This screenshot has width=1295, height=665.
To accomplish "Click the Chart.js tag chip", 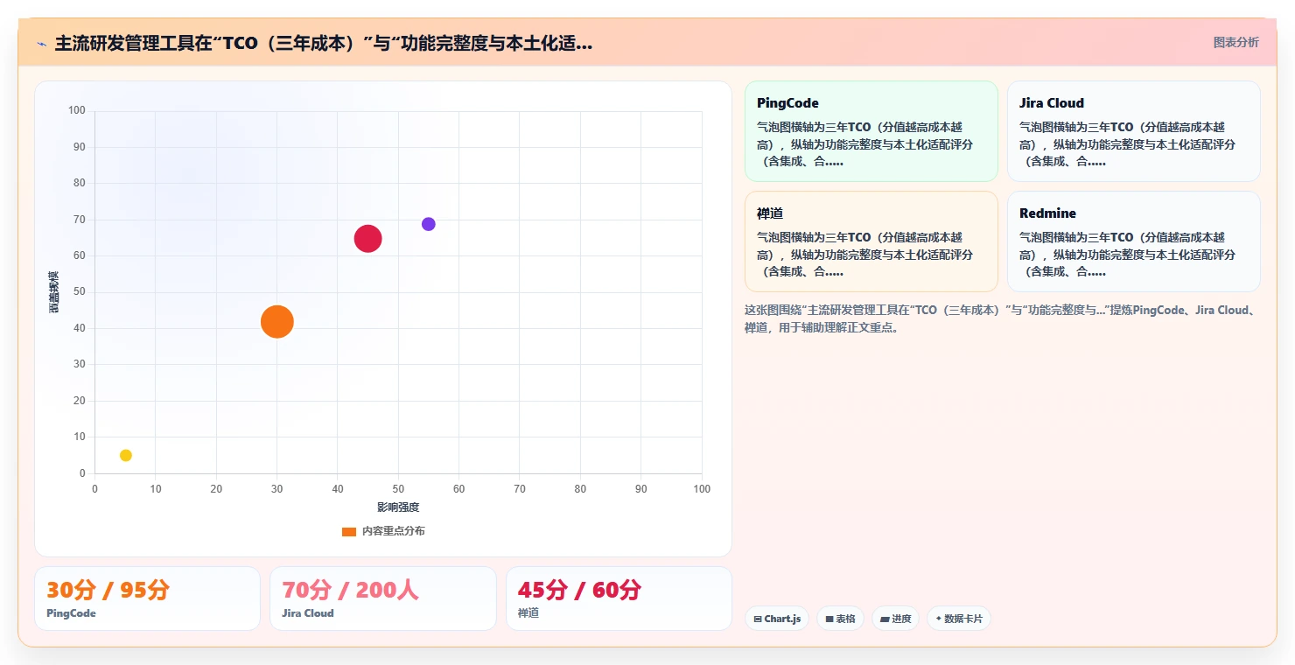I will click(x=777, y=619).
